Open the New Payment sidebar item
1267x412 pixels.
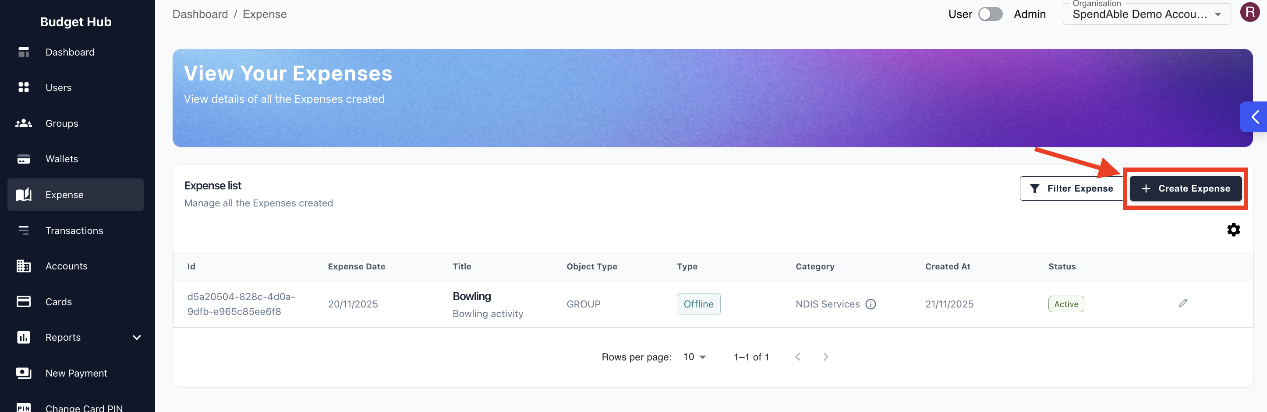point(76,373)
